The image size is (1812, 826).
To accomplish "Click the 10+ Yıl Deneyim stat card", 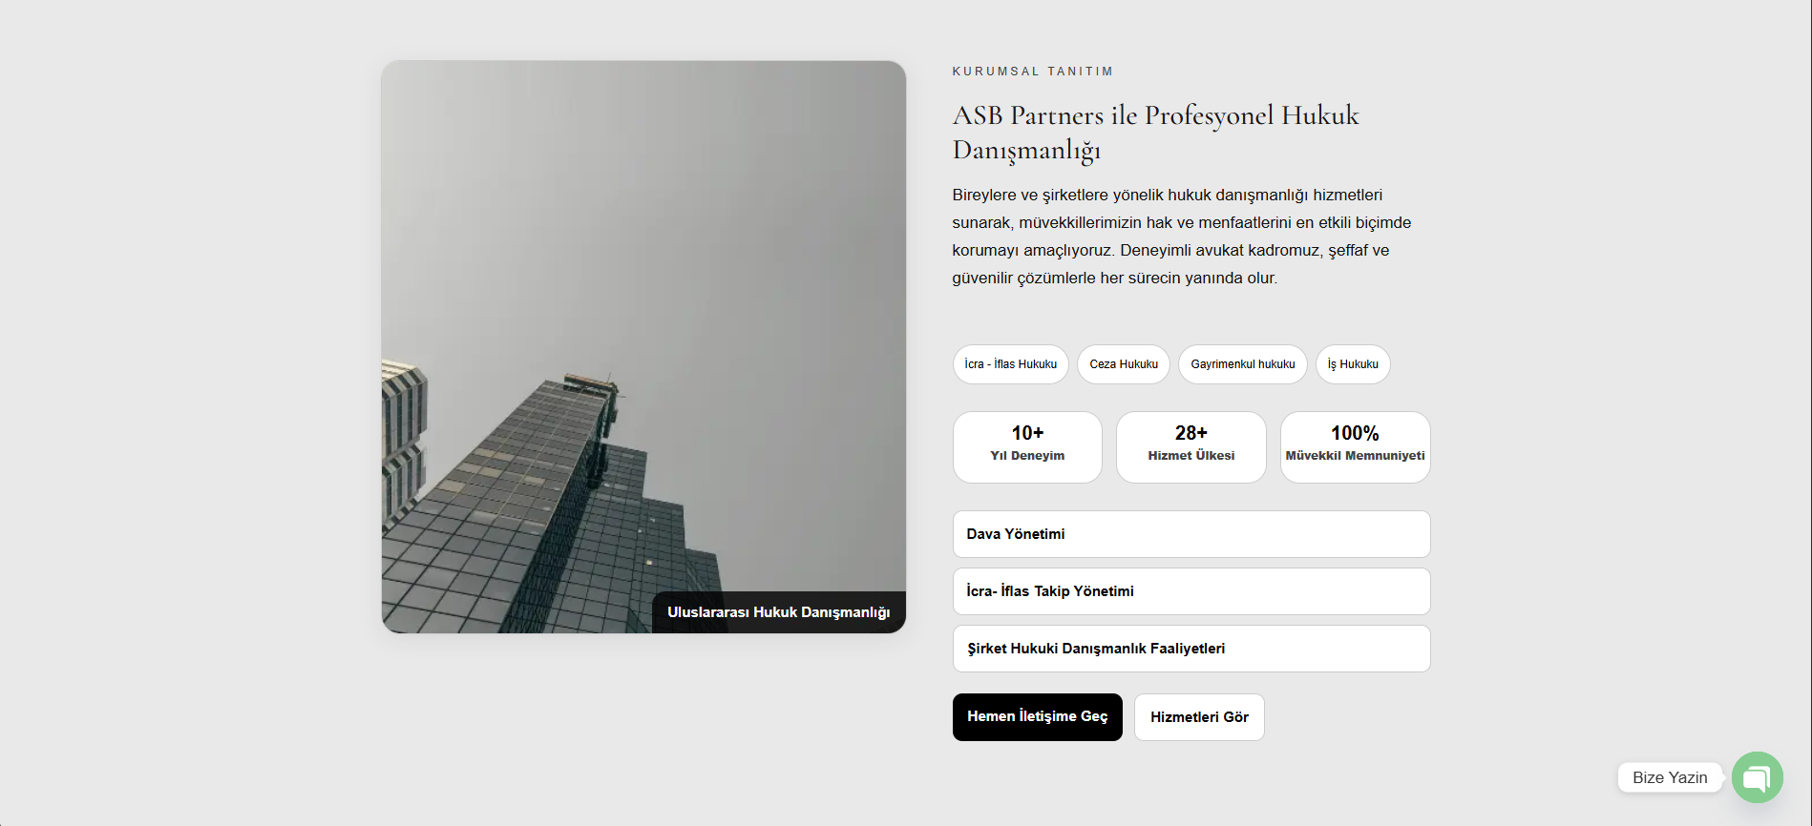I will tap(1027, 447).
